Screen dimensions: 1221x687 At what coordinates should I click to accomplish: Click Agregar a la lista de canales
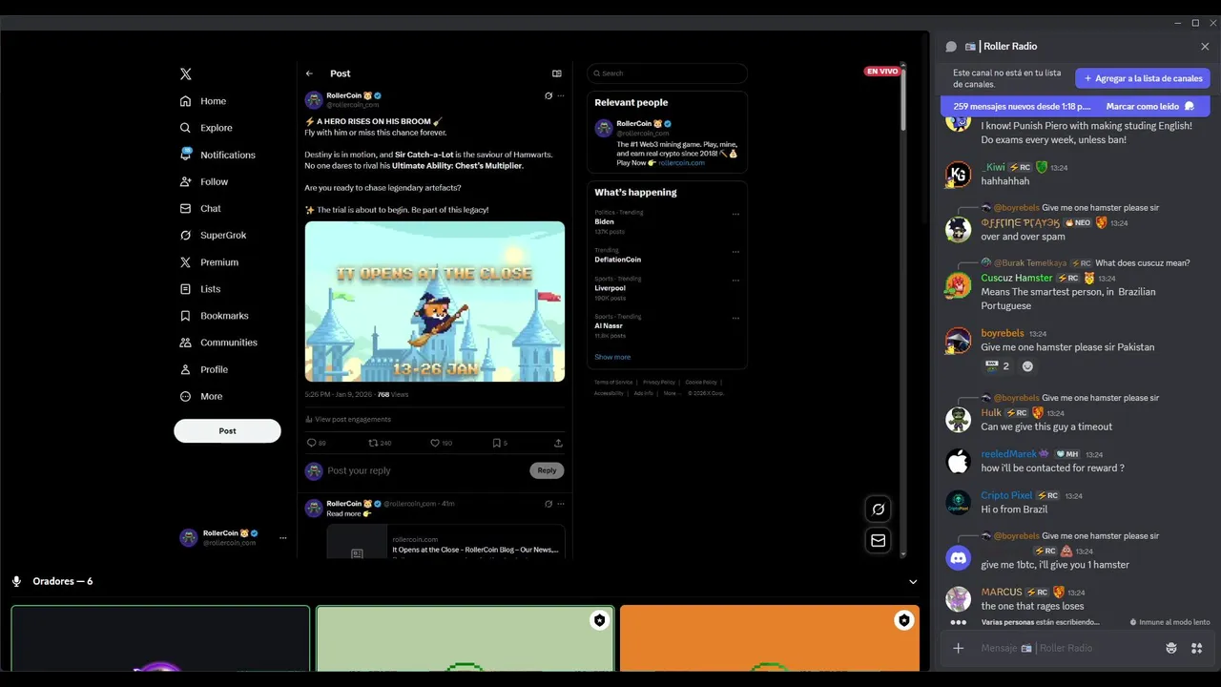(1143, 78)
